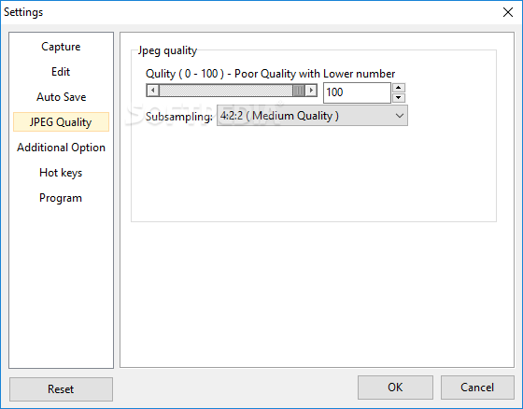Cancel the Settings dialog
This screenshot has width=523, height=409.
(x=477, y=388)
